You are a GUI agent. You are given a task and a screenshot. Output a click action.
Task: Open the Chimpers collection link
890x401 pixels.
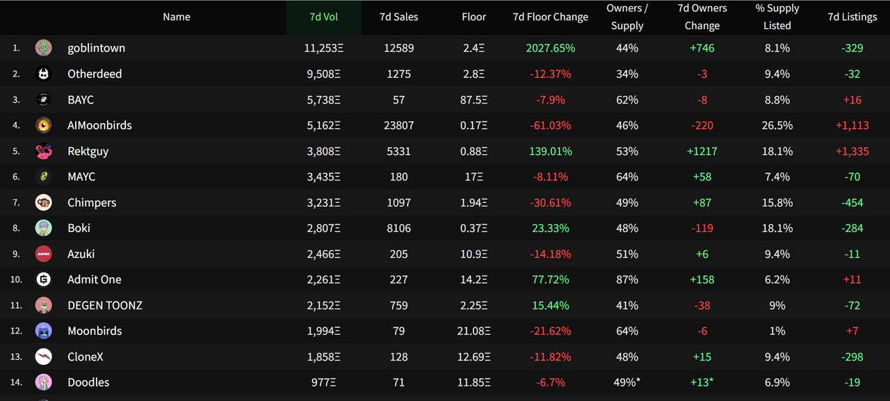click(x=92, y=202)
